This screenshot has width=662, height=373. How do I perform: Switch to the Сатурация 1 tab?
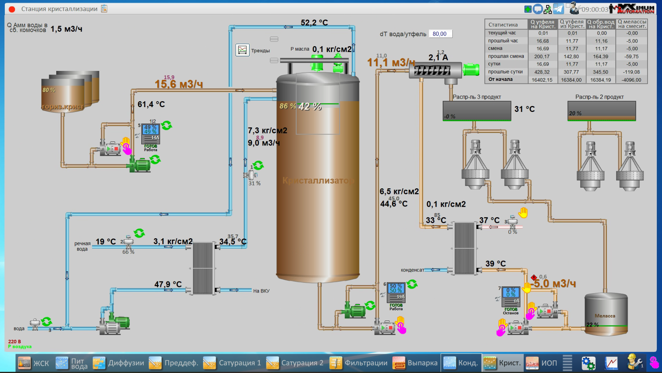click(x=232, y=363)
